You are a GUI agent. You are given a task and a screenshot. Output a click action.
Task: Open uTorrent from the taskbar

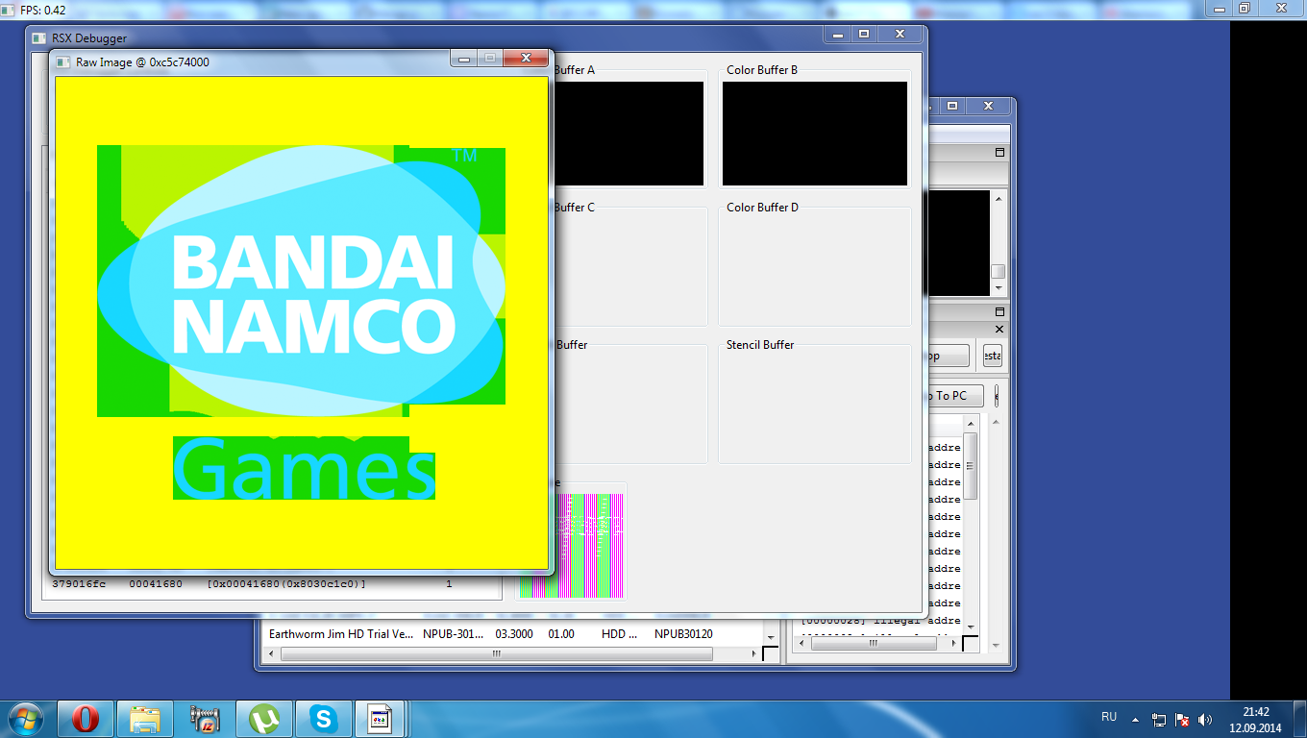coord(265,719)
